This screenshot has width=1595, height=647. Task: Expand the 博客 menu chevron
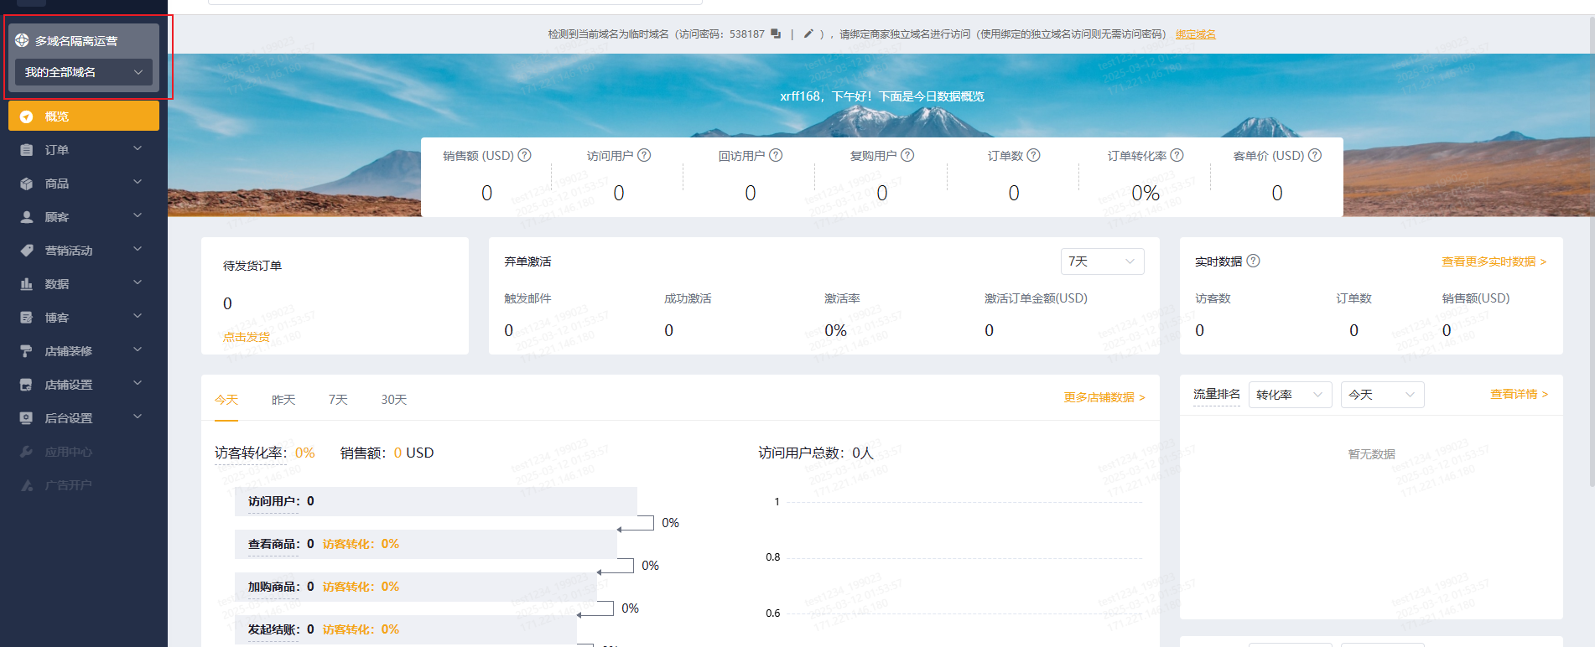coord(138,316)
